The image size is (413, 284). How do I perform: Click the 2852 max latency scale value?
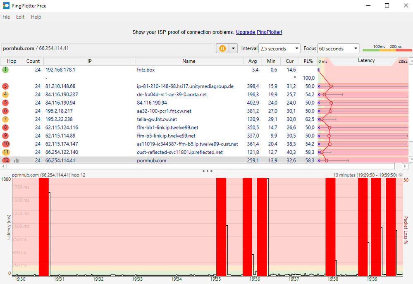pyautogui.click(x=403, y=61)
